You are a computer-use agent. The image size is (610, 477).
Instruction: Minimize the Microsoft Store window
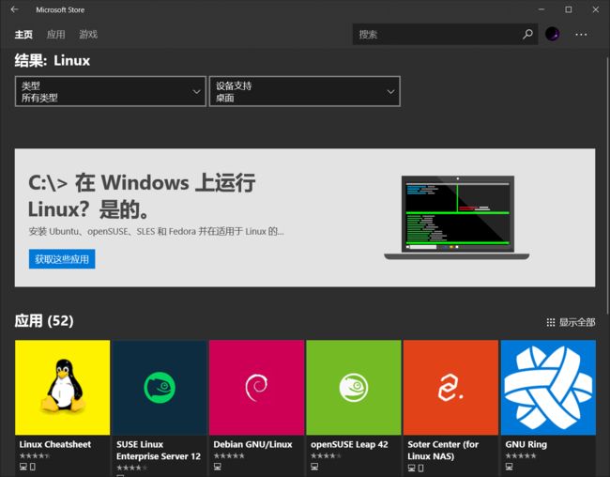click(x=541, y=9)
